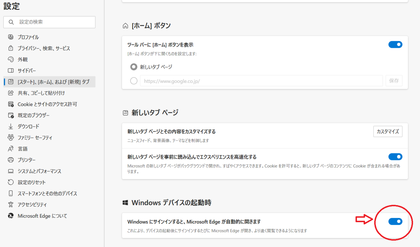This screenshot has height=247, width=420.
Task: Click the 設定 title at top of sidebar
Action: tap(12, 6)
